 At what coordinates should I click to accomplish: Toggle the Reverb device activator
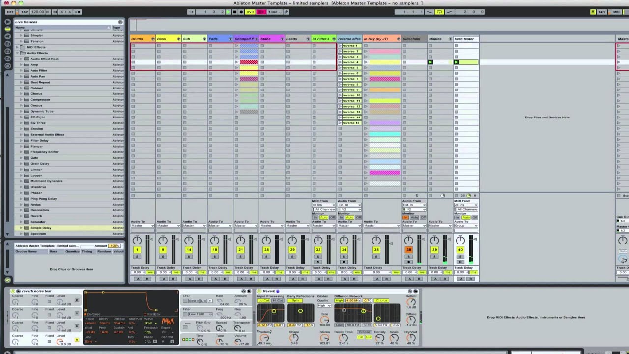point(260,291)
